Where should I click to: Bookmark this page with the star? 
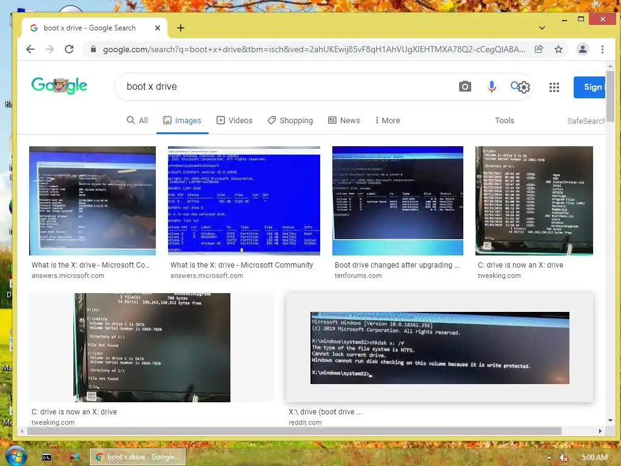tap(559, 49)
